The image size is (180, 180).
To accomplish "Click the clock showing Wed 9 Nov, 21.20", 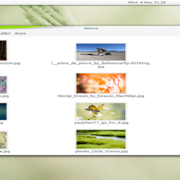I will [147, 2].
